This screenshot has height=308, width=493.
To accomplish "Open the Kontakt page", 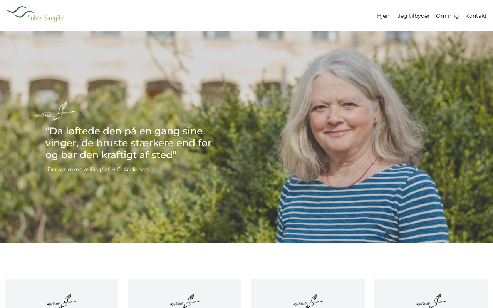I will (x=476, y=16).
